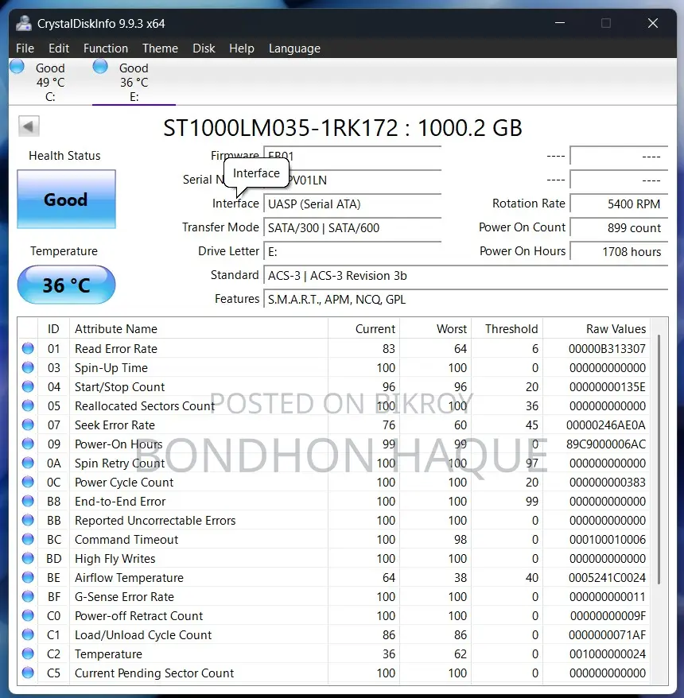This screenshot has width=684, height=698.
Task: Click status orb of G-Sense Error Rate row
Action: (x=28, y=596)
